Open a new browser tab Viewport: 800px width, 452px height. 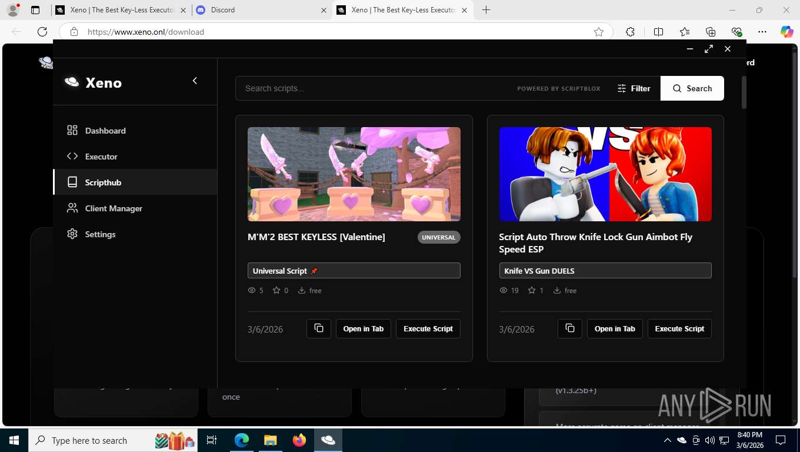[486, 10]
